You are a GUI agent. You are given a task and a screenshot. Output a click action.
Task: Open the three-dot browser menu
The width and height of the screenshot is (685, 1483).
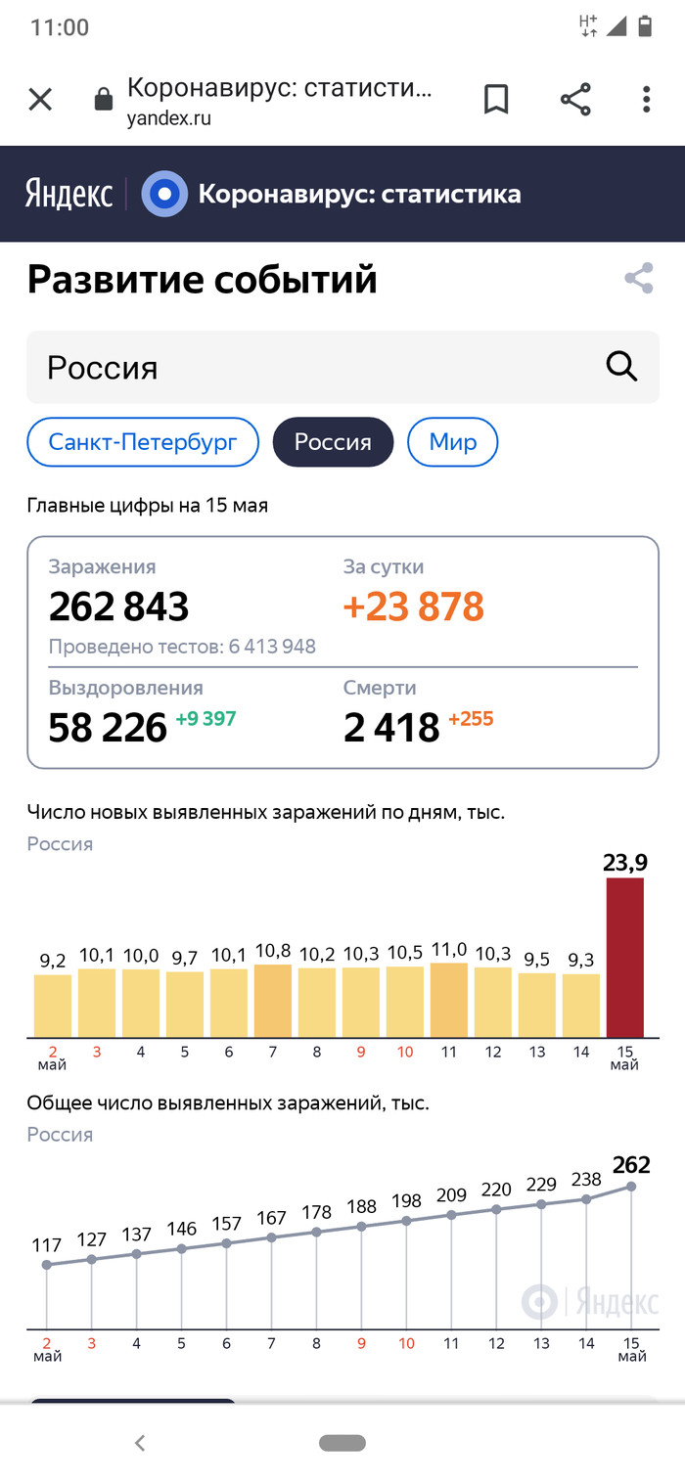click(x=647, y=100)
